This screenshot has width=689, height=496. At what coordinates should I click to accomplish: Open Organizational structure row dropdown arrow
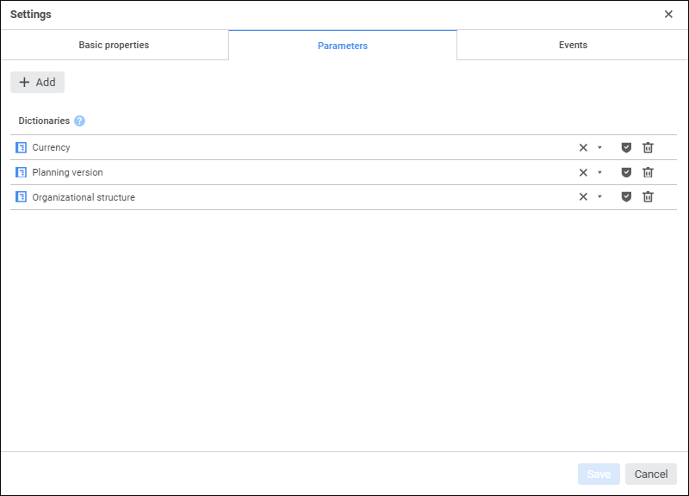click(599, 197)
